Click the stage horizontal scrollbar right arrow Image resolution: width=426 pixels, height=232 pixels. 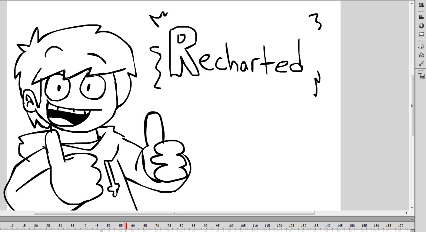pos(408,213)
